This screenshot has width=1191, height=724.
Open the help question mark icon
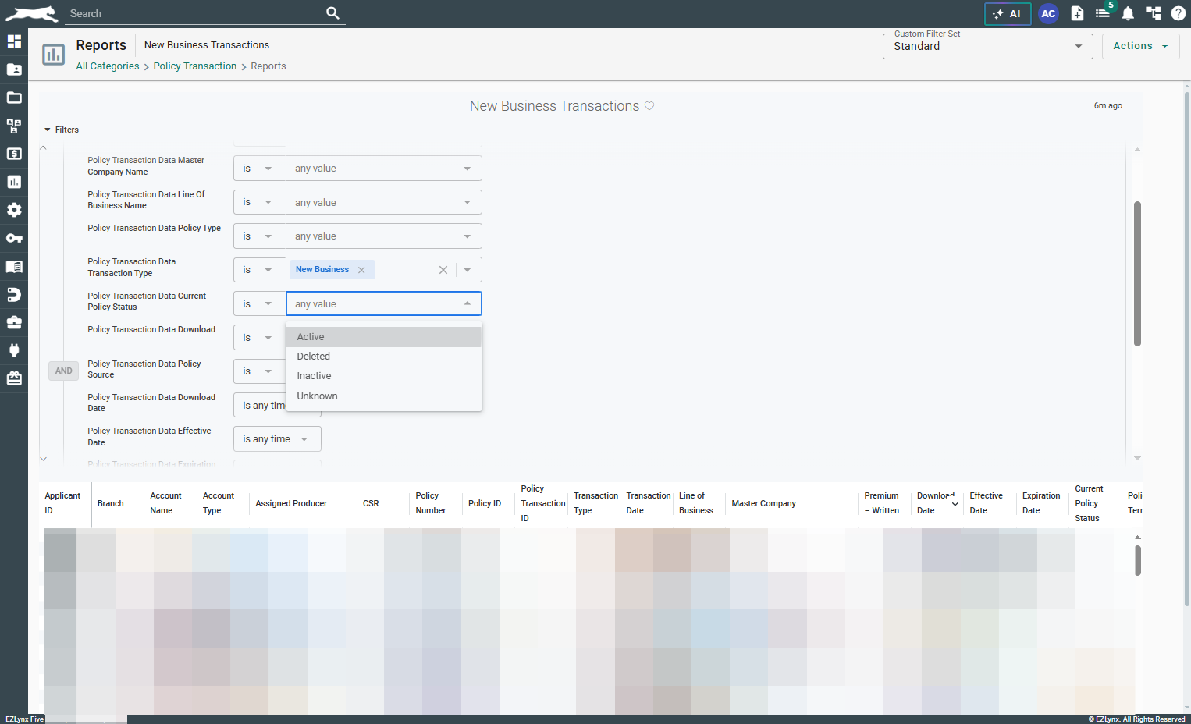click(x=1179, y=13)
